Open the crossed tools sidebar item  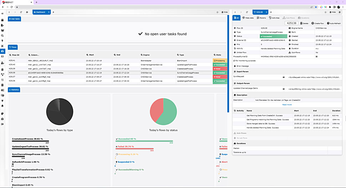2,46
